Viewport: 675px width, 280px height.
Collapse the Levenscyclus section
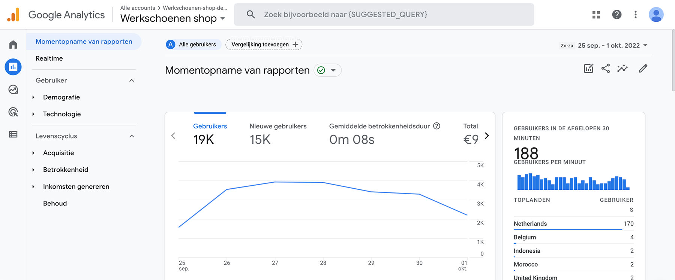[132, 136]
